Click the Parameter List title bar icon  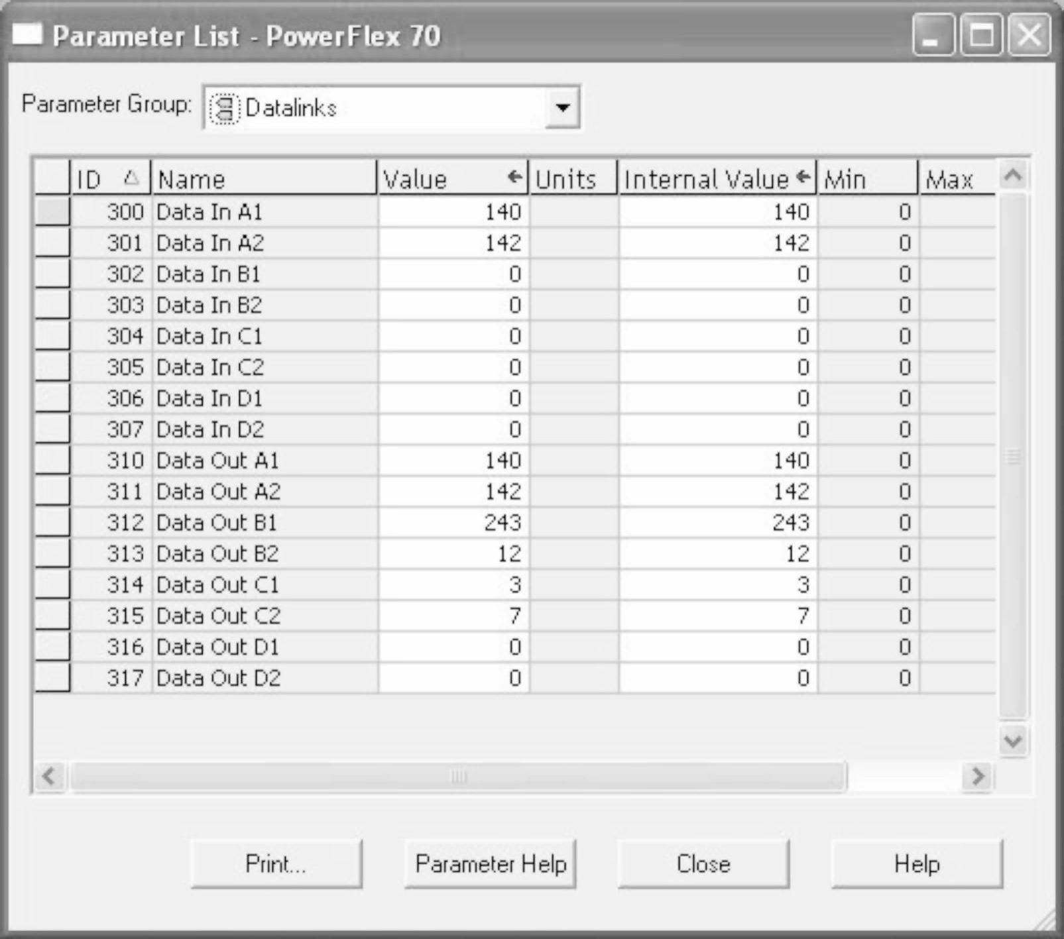(27, 34)
